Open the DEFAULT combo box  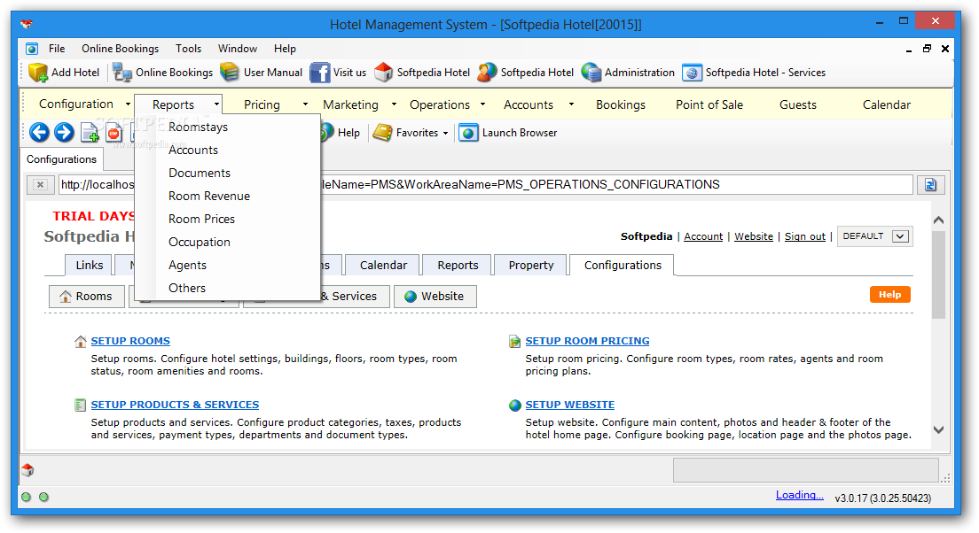874,236
